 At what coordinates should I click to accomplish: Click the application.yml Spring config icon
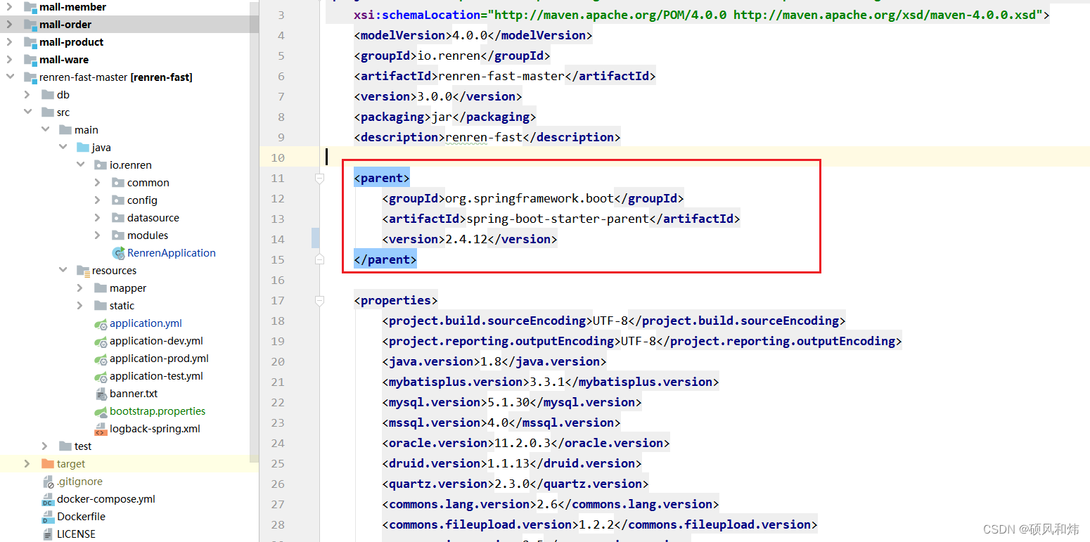101,323
